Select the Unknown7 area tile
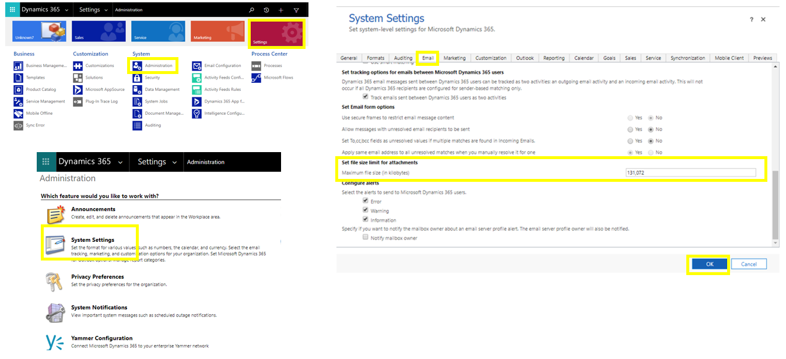The width and height of the screenshot is (786, 359). [39, 31]
